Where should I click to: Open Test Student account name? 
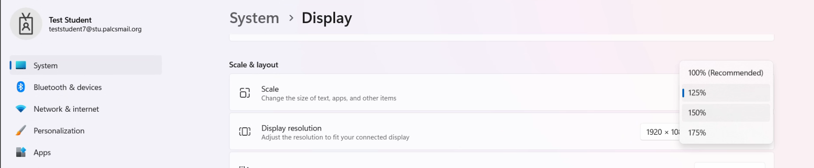point(70,20)
